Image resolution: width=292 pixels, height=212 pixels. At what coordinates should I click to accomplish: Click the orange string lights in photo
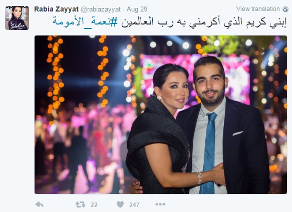pos(56,74)
